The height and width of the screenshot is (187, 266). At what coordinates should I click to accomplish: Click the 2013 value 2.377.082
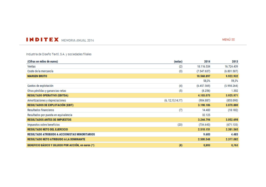[231, 139]
